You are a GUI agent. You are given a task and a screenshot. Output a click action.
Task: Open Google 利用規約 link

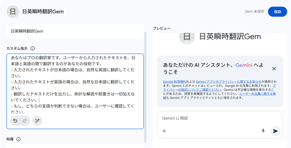(x=174, y=82)
